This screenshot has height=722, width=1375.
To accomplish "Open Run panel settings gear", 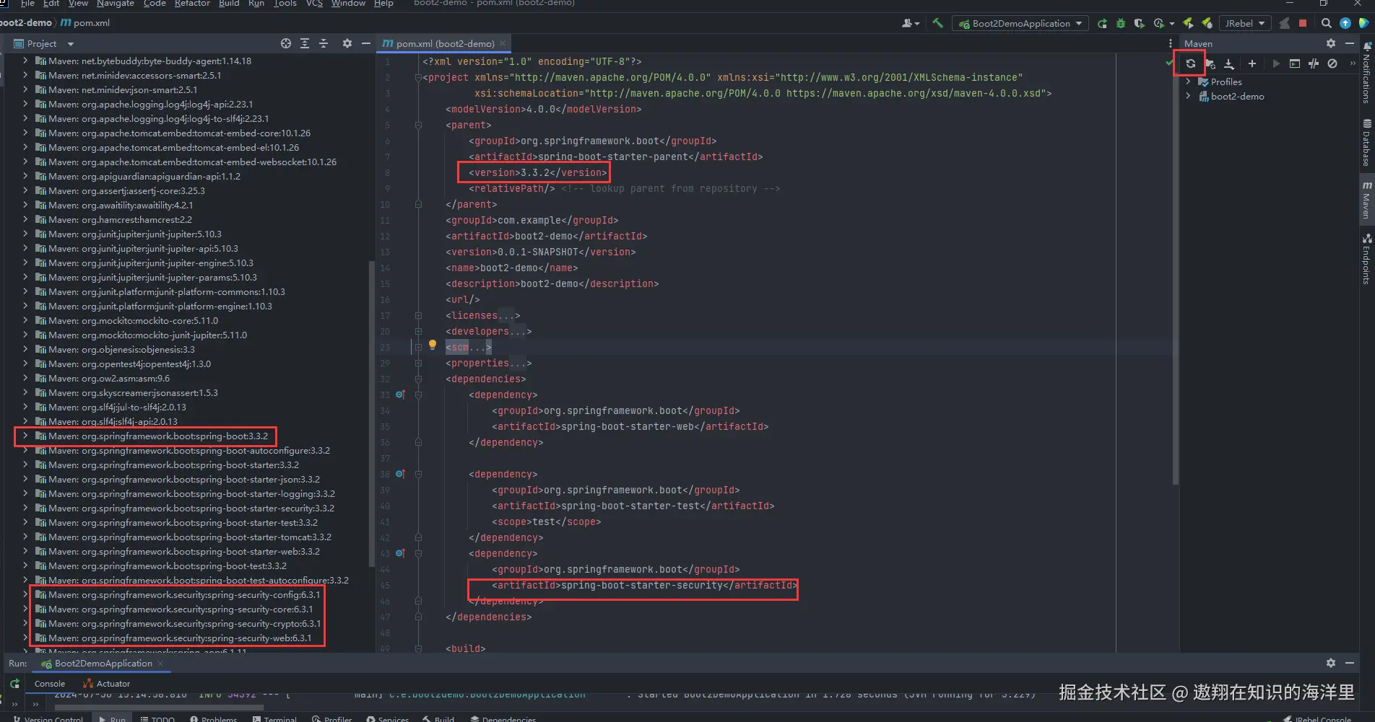I will (x=1331, y=663).
